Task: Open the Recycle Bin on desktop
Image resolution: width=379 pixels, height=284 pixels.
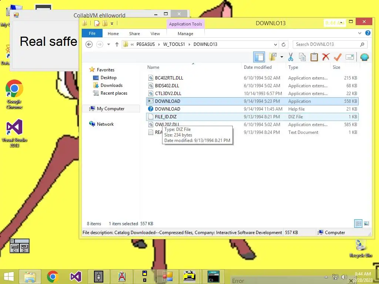Action: click(360, 248)
